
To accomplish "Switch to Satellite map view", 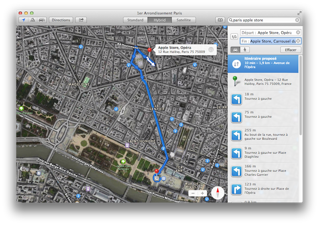I will pyautogui.click(x=184, y=20).
